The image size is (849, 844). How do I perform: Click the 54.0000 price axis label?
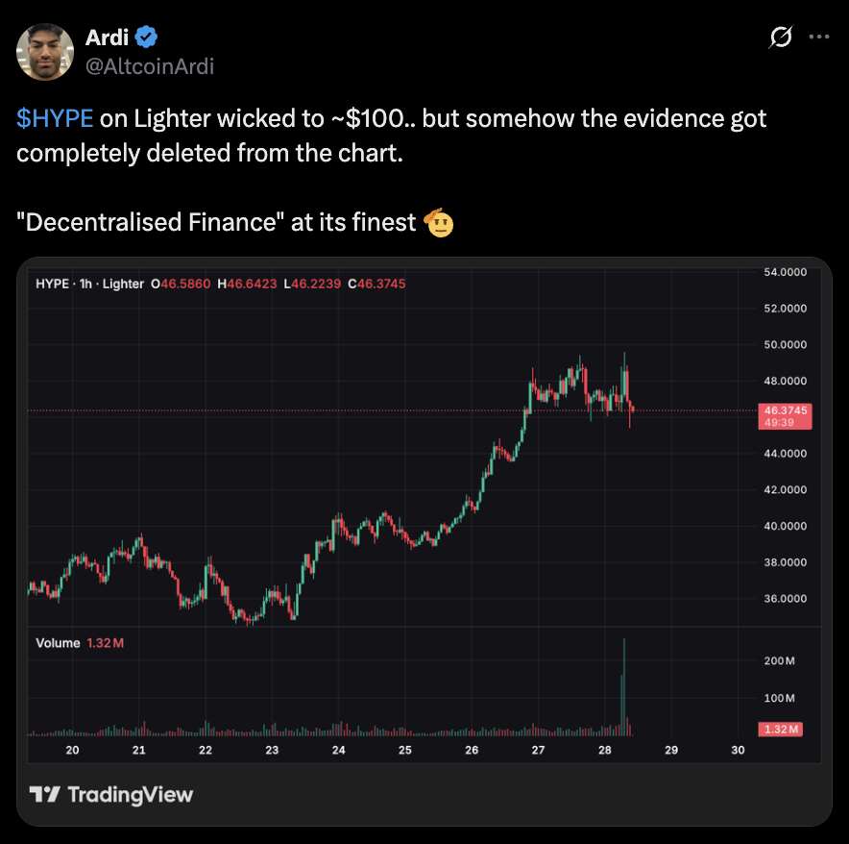[784, 273]
